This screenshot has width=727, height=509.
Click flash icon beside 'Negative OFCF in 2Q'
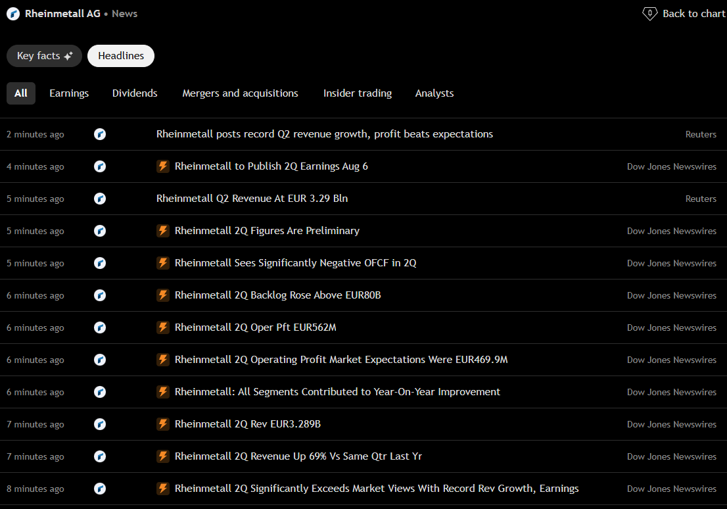tap(163, 263)
